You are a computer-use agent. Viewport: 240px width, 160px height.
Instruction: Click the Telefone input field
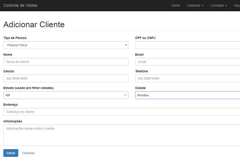[x=188, y=78]
